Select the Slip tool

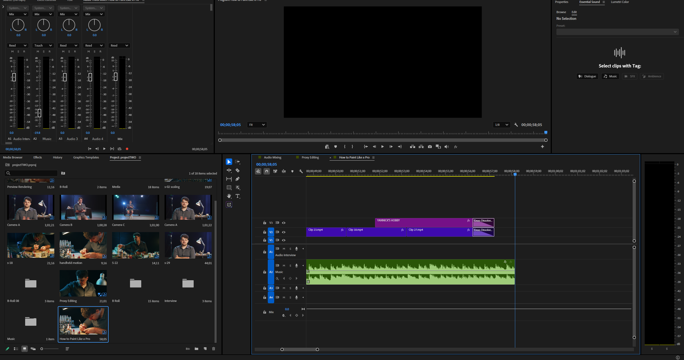229,179
